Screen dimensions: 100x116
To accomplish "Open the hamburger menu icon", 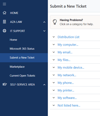I will [x=4, y=4].
